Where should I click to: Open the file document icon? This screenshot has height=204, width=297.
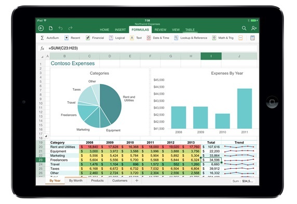[x=51, y=28]
